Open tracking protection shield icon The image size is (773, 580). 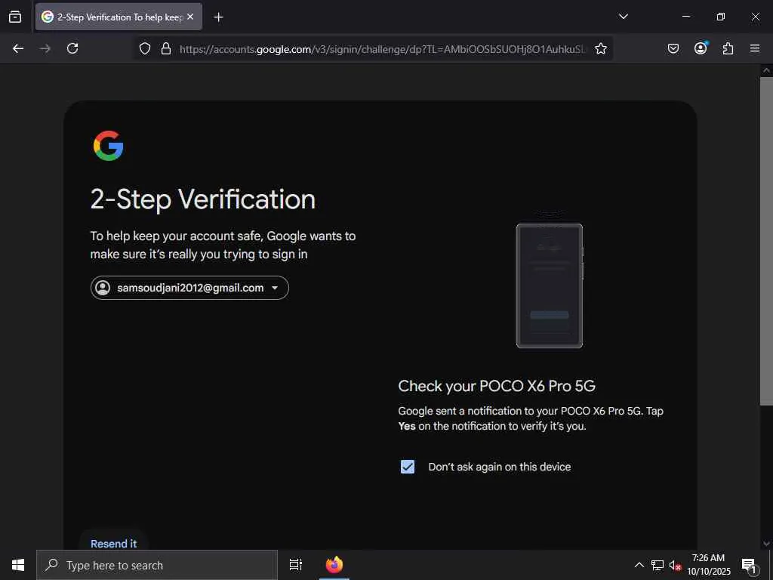[144, 48]
